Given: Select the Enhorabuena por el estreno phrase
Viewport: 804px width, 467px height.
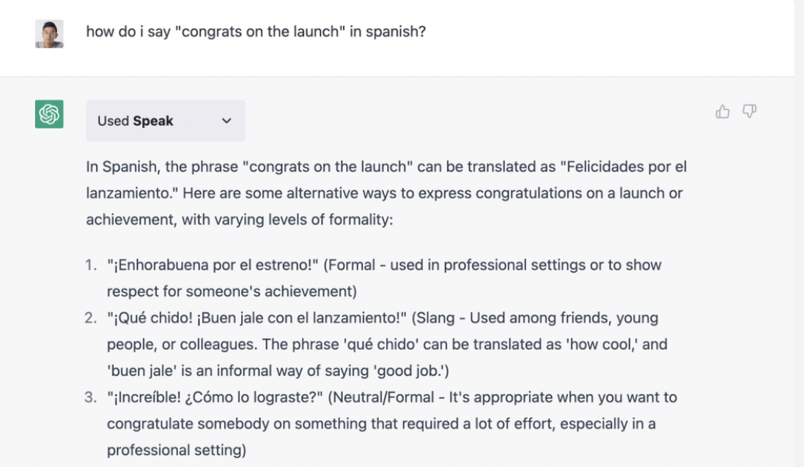Looking at the screenshot, I should pos(213,265).
